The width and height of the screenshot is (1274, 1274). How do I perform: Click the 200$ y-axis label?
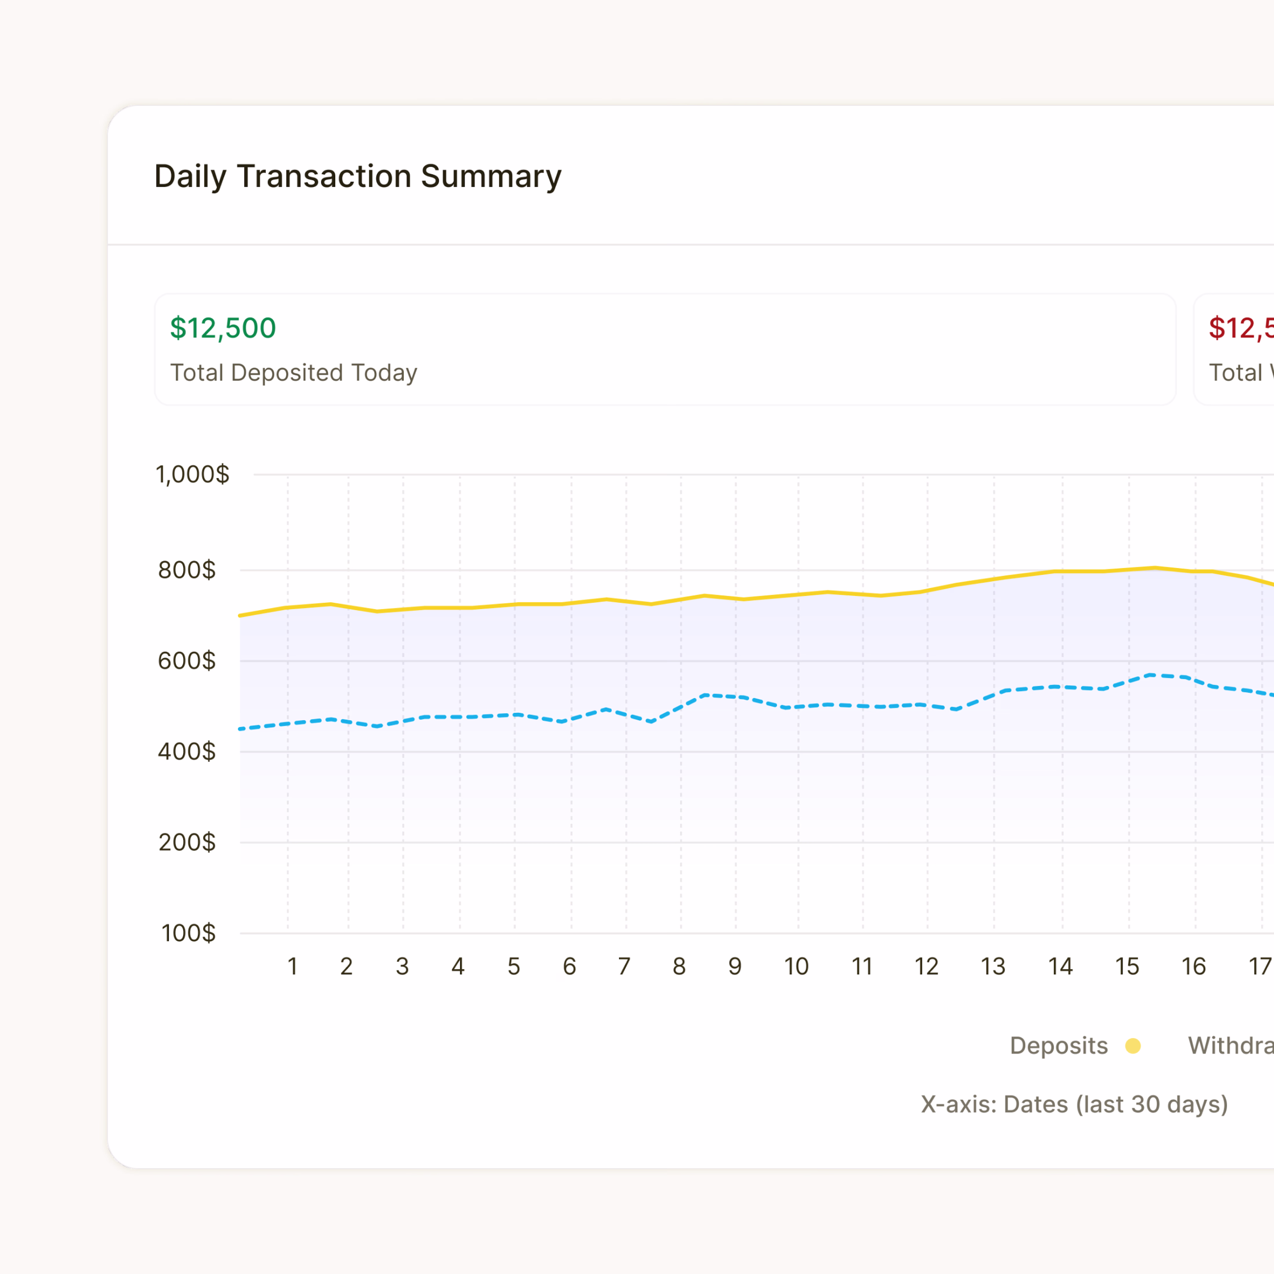click(x=187, y=842)
